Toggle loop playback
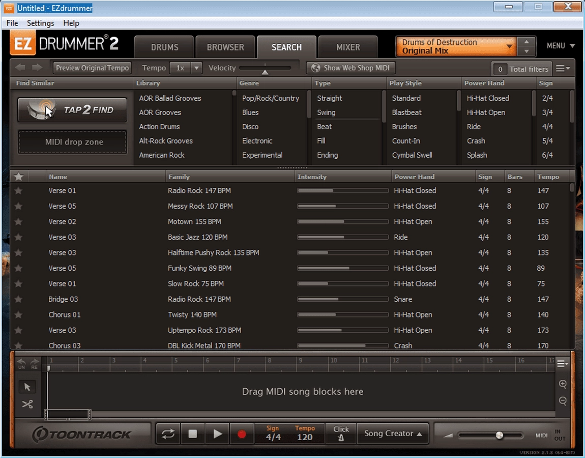Viewport: 585px width, 458px height. click(168, 434)
